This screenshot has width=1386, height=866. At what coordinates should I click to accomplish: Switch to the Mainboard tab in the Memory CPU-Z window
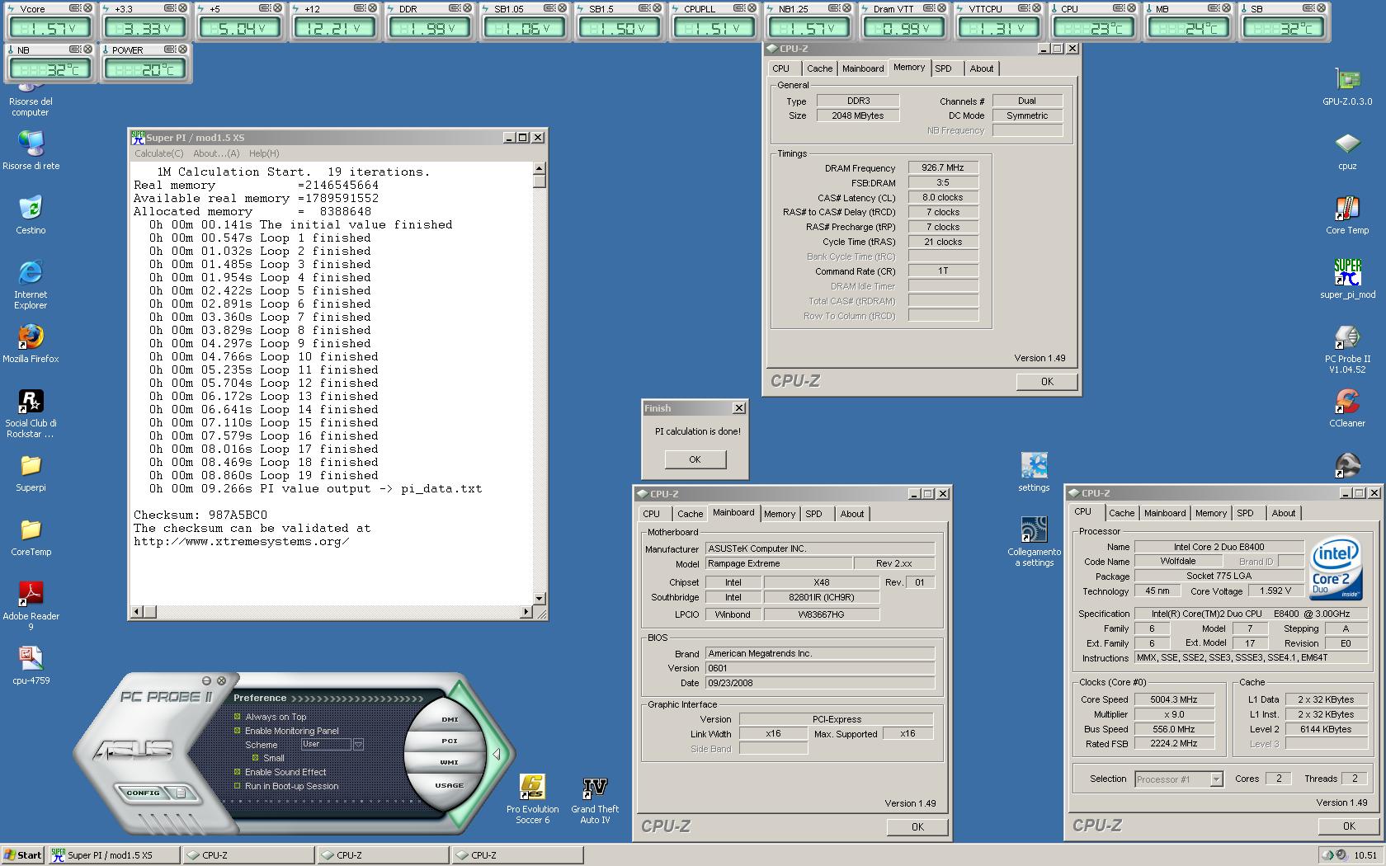[x=863, y=68]
